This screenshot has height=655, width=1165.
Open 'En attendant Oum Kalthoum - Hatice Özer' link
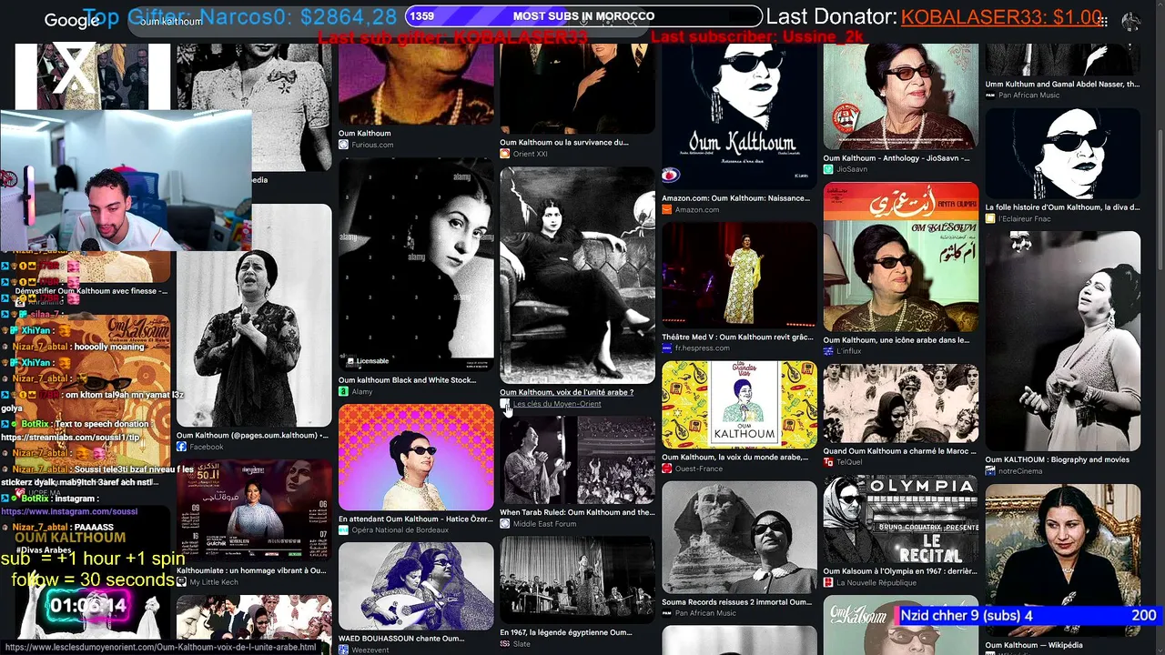coord(416,519)
